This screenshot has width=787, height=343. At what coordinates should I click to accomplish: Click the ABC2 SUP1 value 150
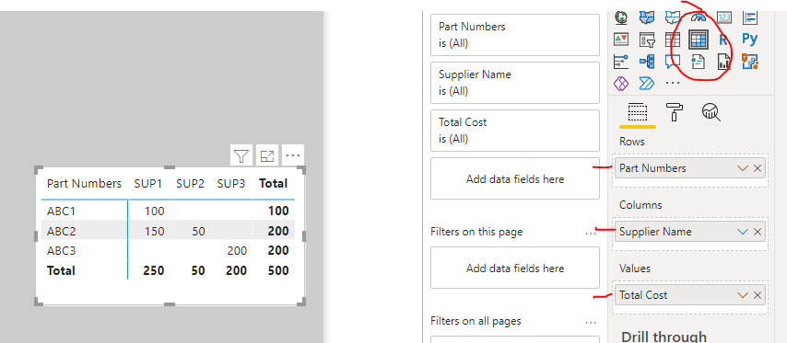154,232
